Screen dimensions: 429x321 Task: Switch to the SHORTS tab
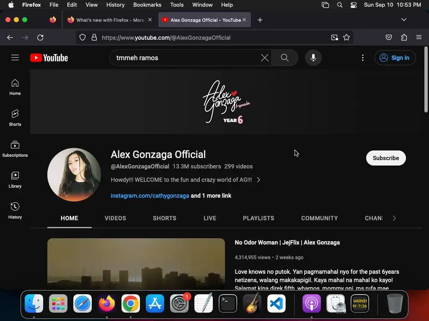tap(164, 218)
